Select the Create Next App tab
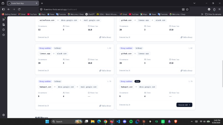Viewport: 223px width, 125px height. (23, 3)
